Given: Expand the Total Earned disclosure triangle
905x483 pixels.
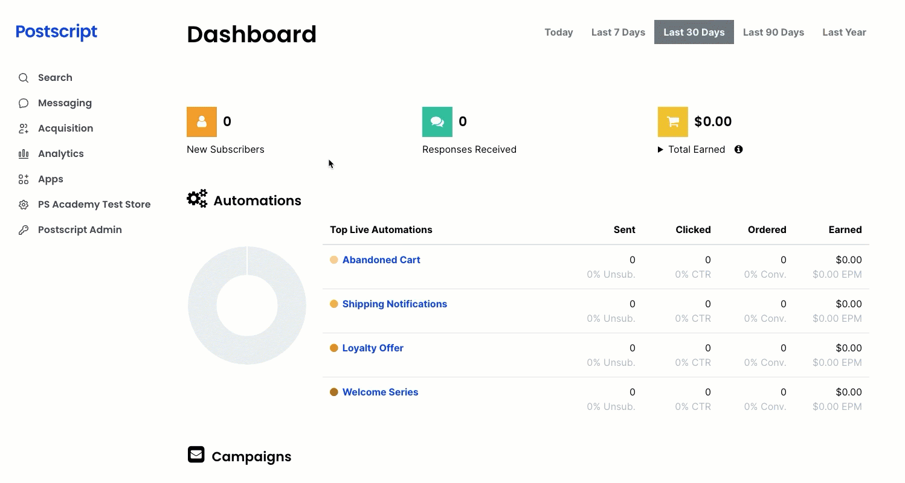Looking at the screenshot, I should point(660,149).
